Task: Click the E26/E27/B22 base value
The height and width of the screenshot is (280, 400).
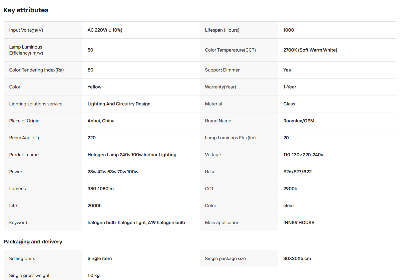Action: [x=297, y=172]
